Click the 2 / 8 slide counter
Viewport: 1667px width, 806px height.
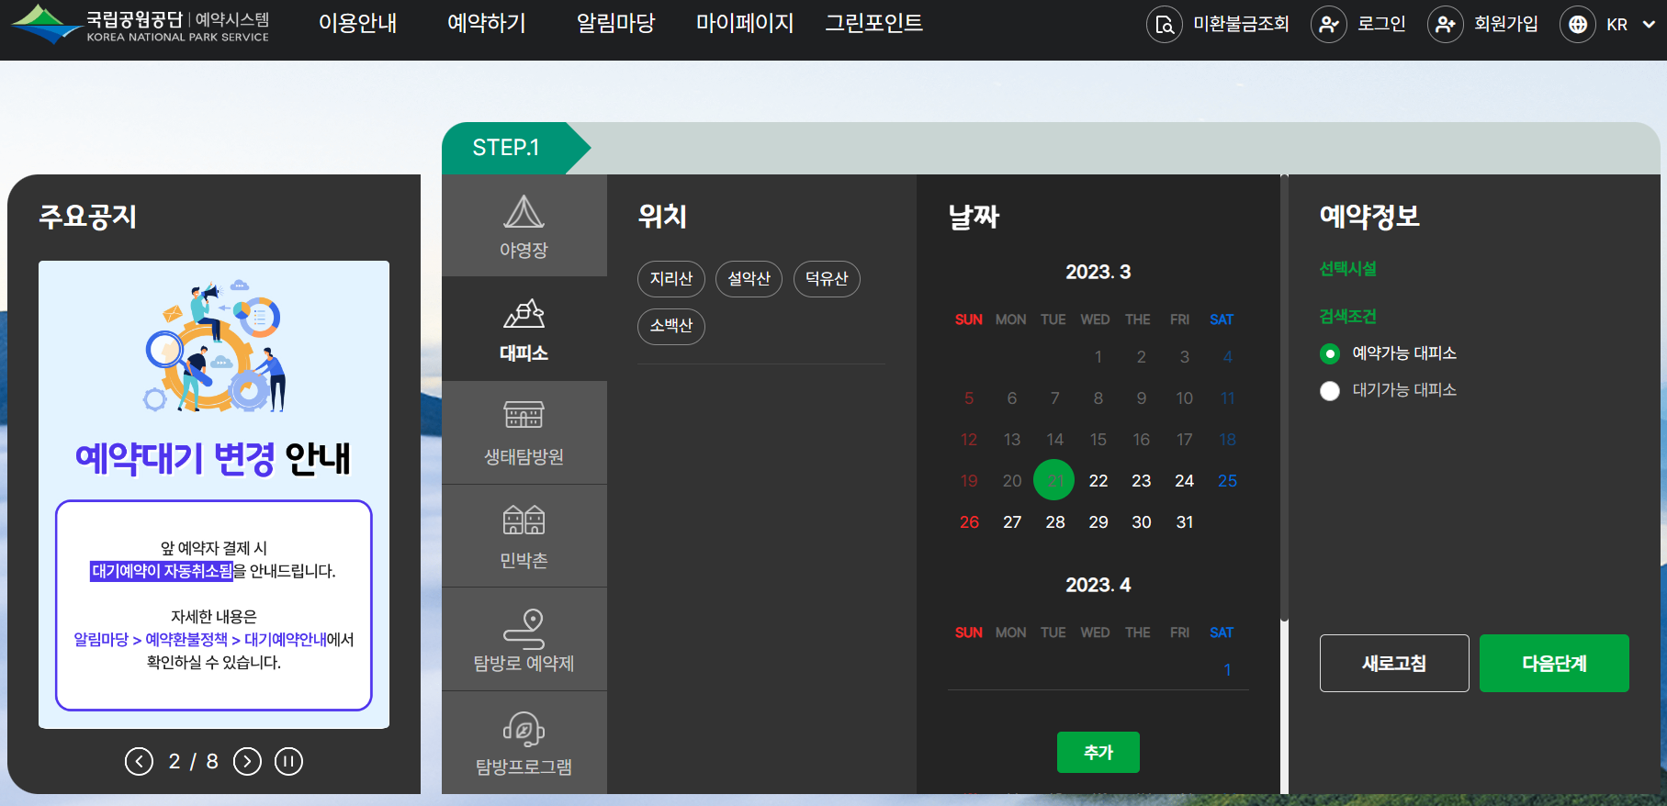coord(193,761)
